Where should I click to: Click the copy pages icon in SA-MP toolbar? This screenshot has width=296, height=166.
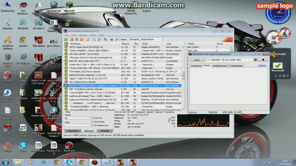(x=94, y=40)
